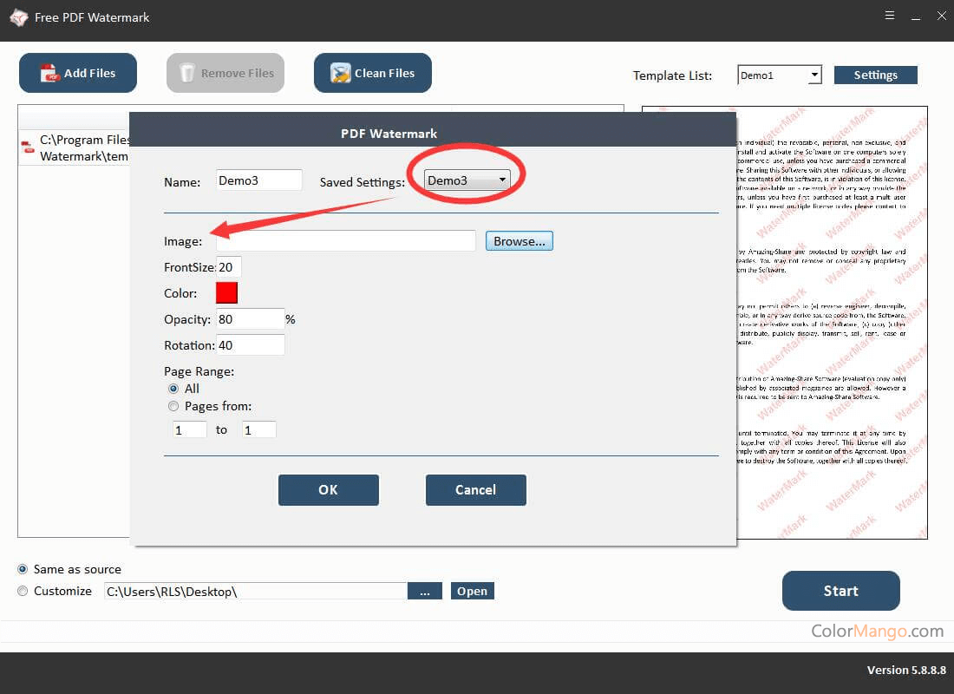Click the PDF file icon in list
The image size is (954, 694).
point(29,147)
